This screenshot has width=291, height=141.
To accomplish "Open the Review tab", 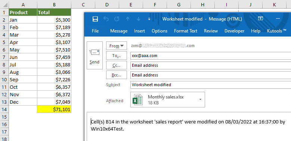I will pyautogui.click(x=211, y=31).
